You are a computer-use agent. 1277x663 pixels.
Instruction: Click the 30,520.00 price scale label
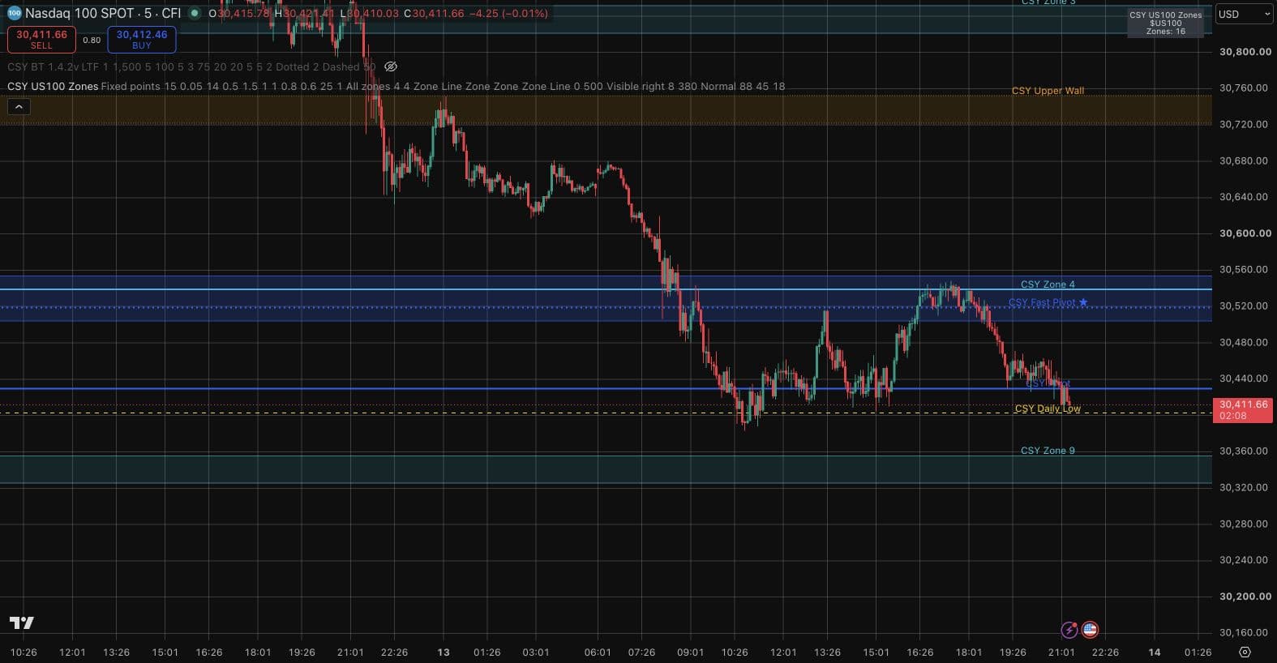pos(1245,306)
